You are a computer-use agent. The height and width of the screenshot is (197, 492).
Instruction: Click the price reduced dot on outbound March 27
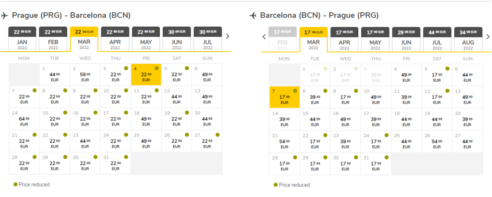217,134
